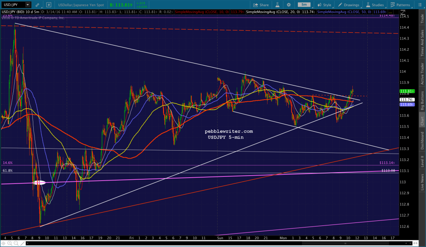The width and height of the screenshot is (426, 247).
Task: Open the Patterns menu
Action: click(400, 5)
